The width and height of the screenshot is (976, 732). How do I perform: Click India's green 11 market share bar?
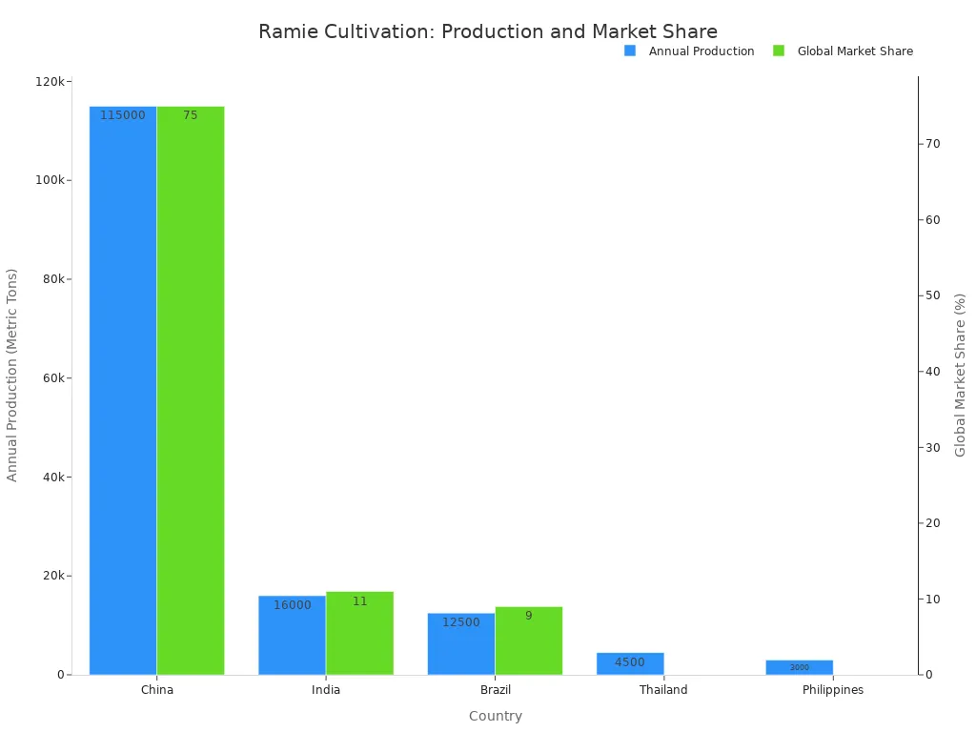tap(359, 633)
